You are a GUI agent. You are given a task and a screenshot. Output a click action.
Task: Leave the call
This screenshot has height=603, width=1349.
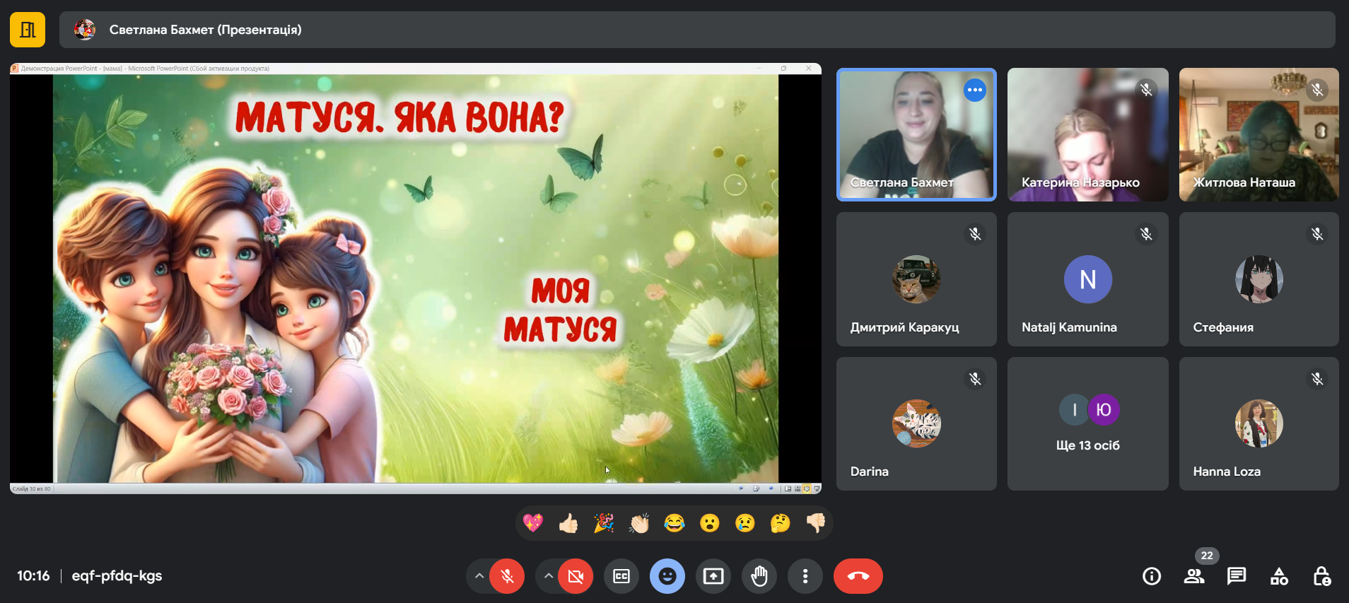click(x=858, y=576)
